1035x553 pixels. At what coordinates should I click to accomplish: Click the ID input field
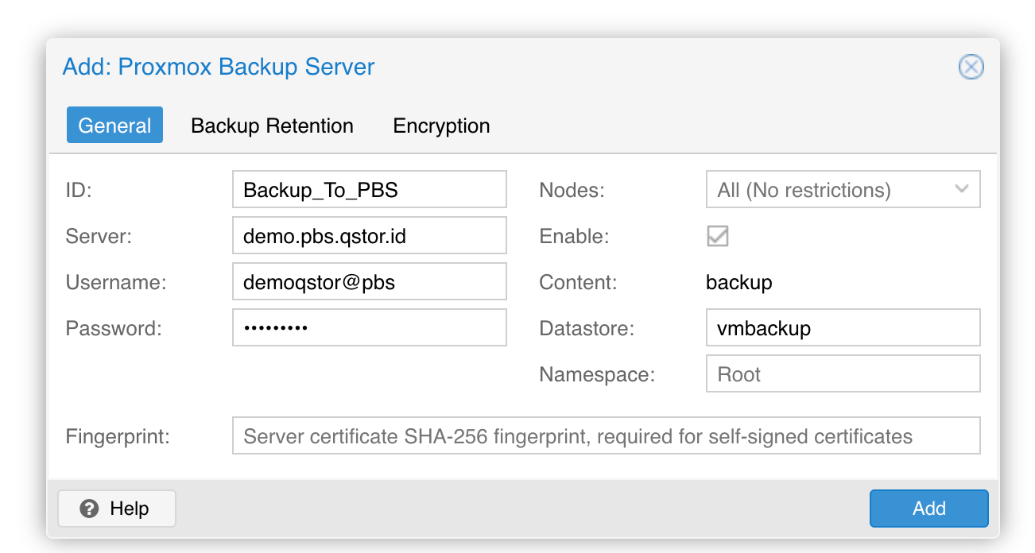pos(370,190)
